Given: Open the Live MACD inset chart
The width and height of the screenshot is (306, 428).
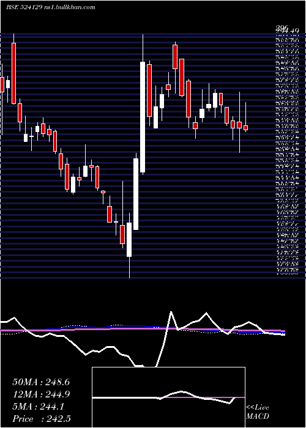Looking at the screenshot, I should [168, 397].
